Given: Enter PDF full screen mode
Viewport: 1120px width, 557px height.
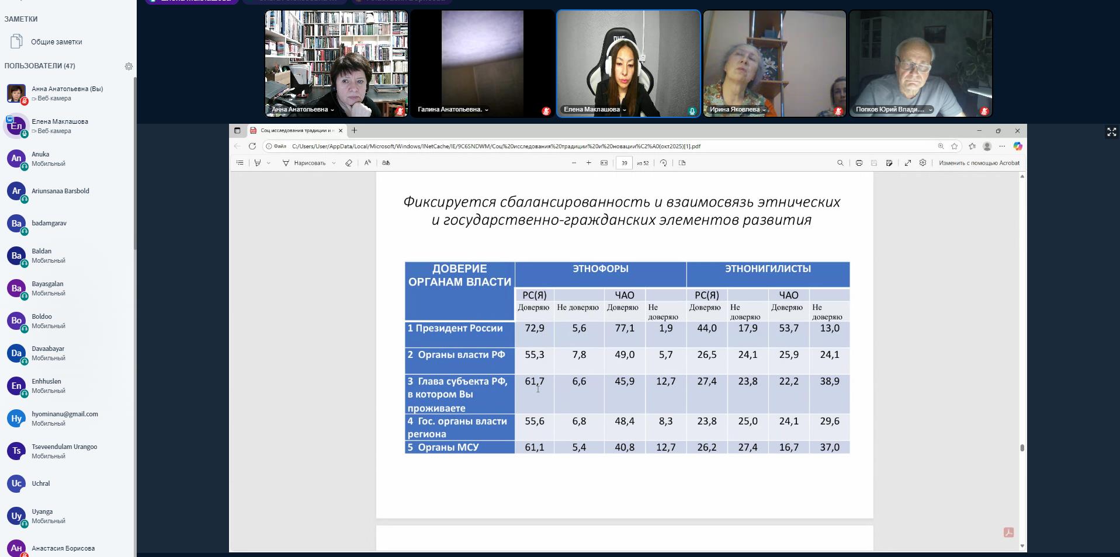Looking at the screenshot, I should tap(908, 163).
